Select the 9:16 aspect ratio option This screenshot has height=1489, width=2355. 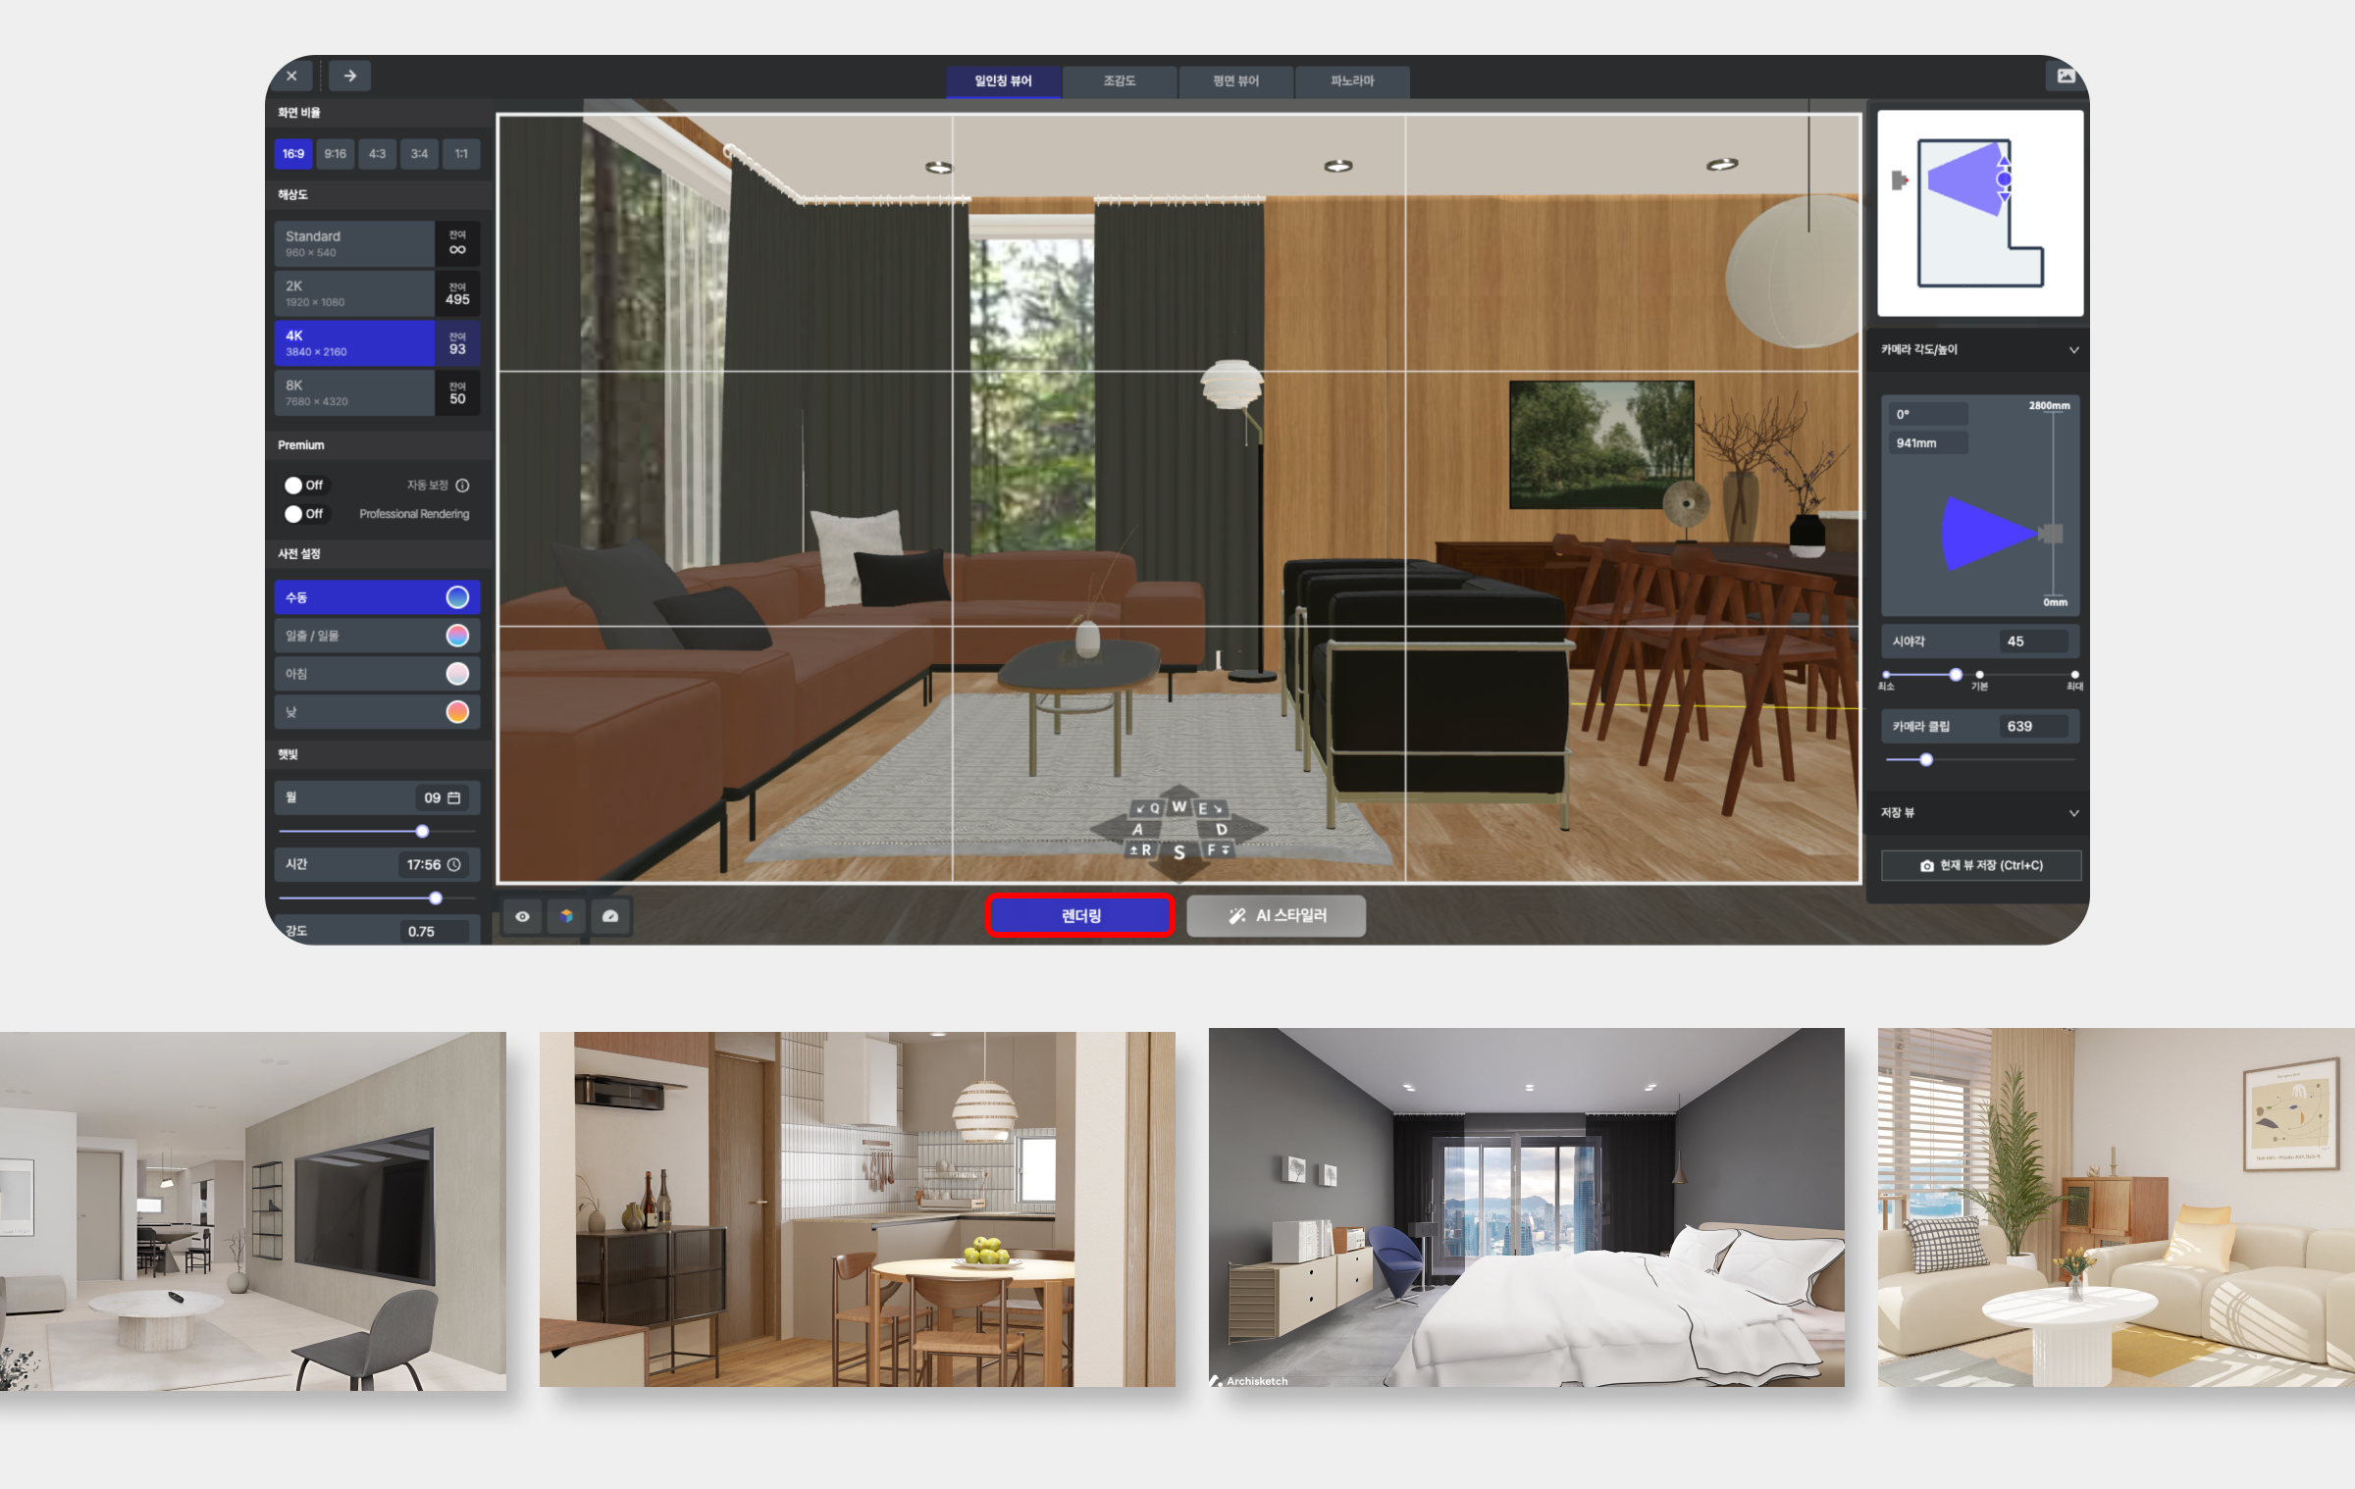336,154
